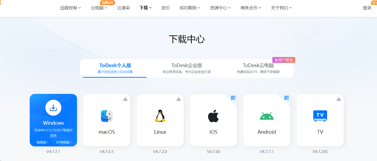Click the macOS version V4.7.6.5
The width and height of the screenshot is (377, 161).
107,152
